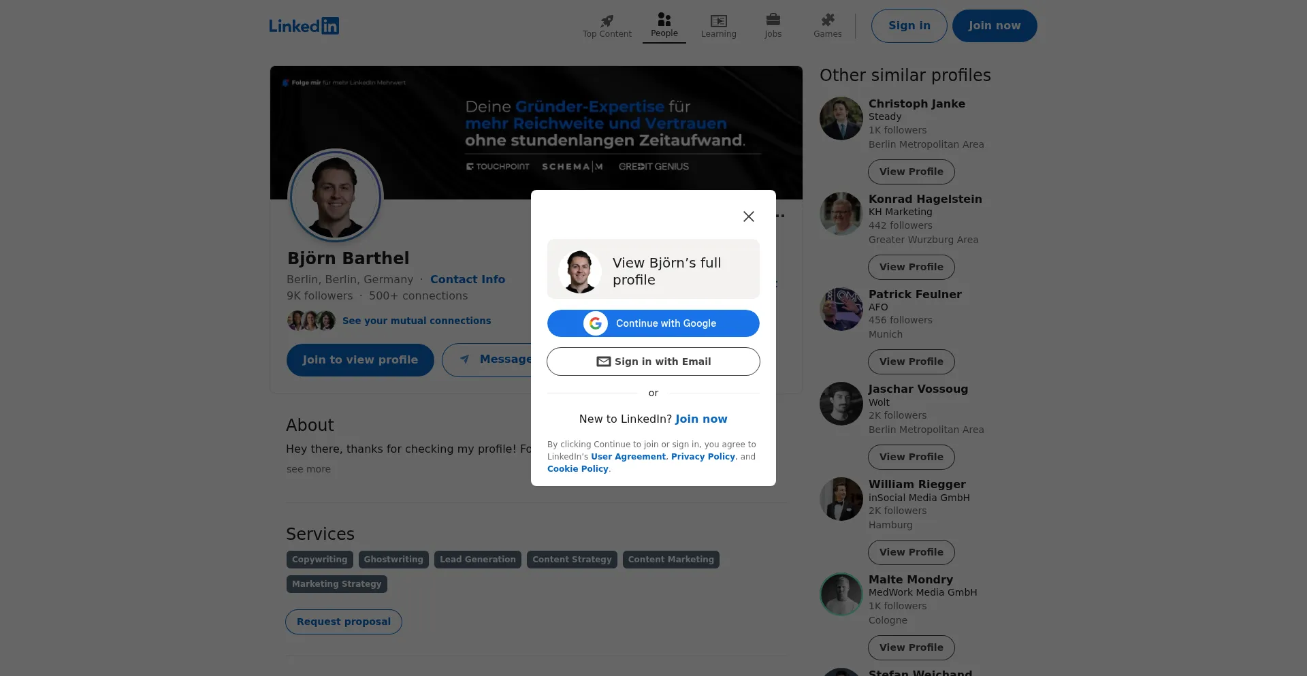Open William Riegger's name link

pos(917,484)
